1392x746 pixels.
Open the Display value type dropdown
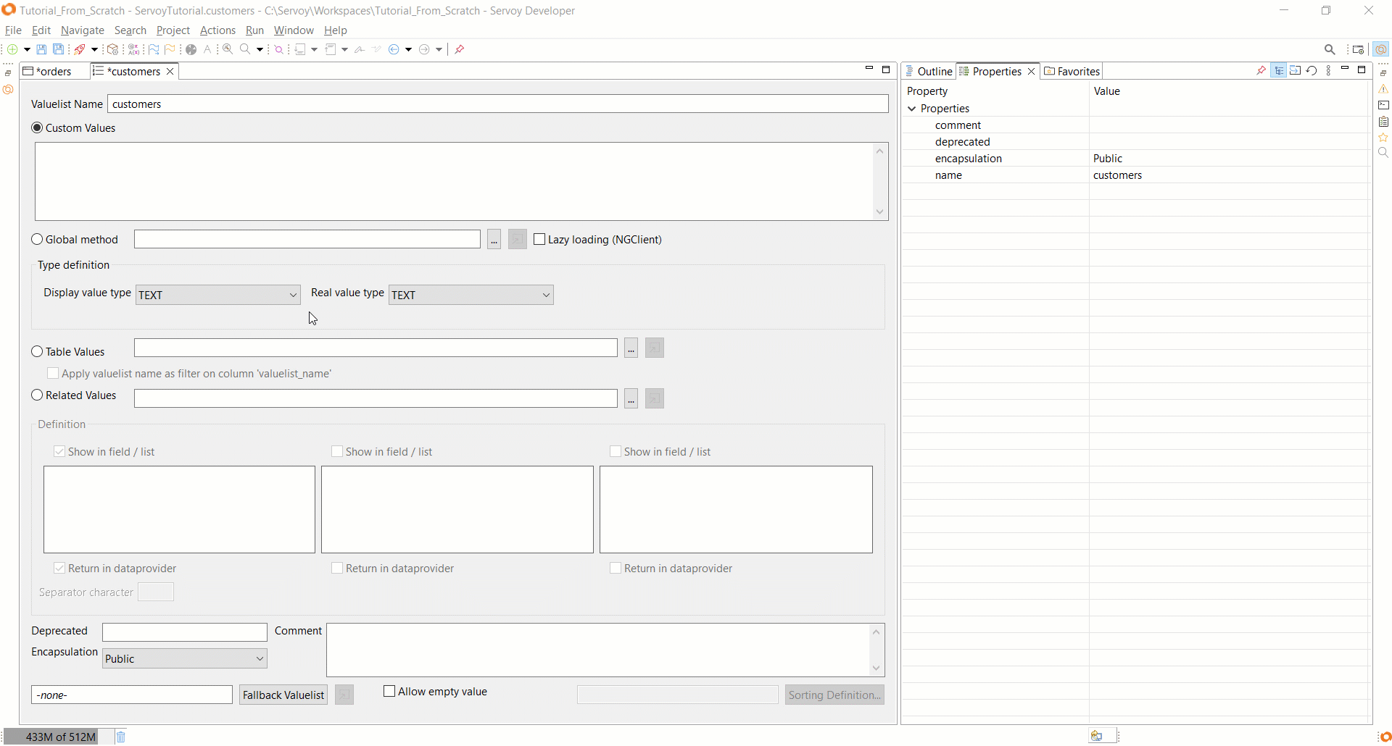tap(217, 295)
